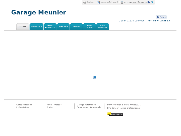Click the 'imprimer' link
181x136 pixels.
click(90, 2)
